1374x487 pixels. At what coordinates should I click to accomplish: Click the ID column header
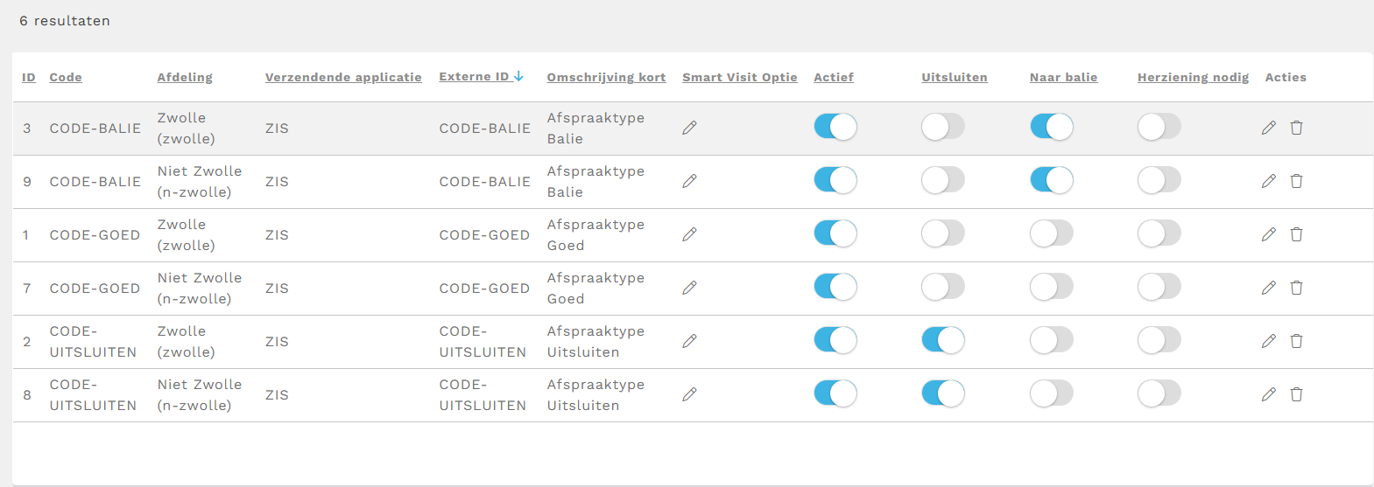click(x=29, y=77)
